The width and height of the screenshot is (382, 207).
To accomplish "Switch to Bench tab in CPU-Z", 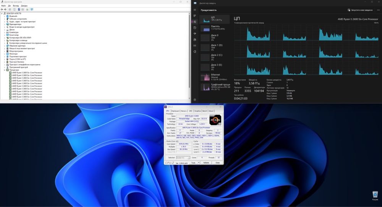I will [x=205, y=111].
